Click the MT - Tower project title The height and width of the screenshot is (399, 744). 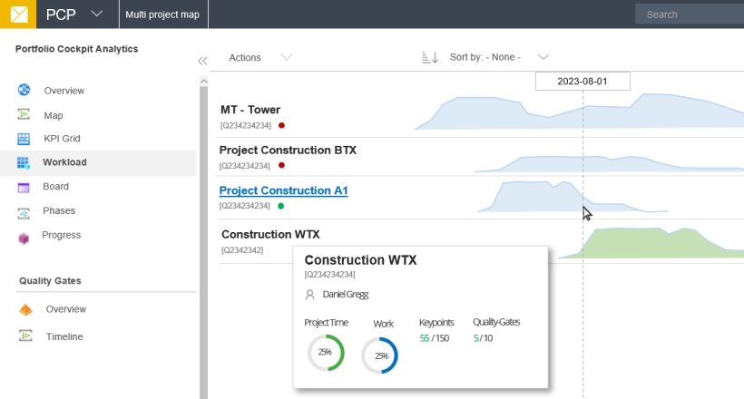pos(250,110)
